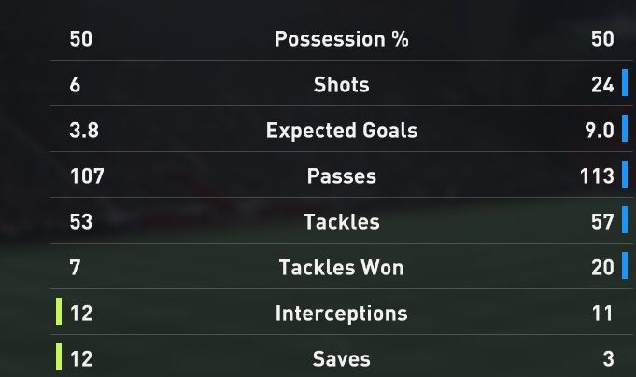Select the green bar in the Saves row
The image size is (636, 377).
click(x=58, y=359)
